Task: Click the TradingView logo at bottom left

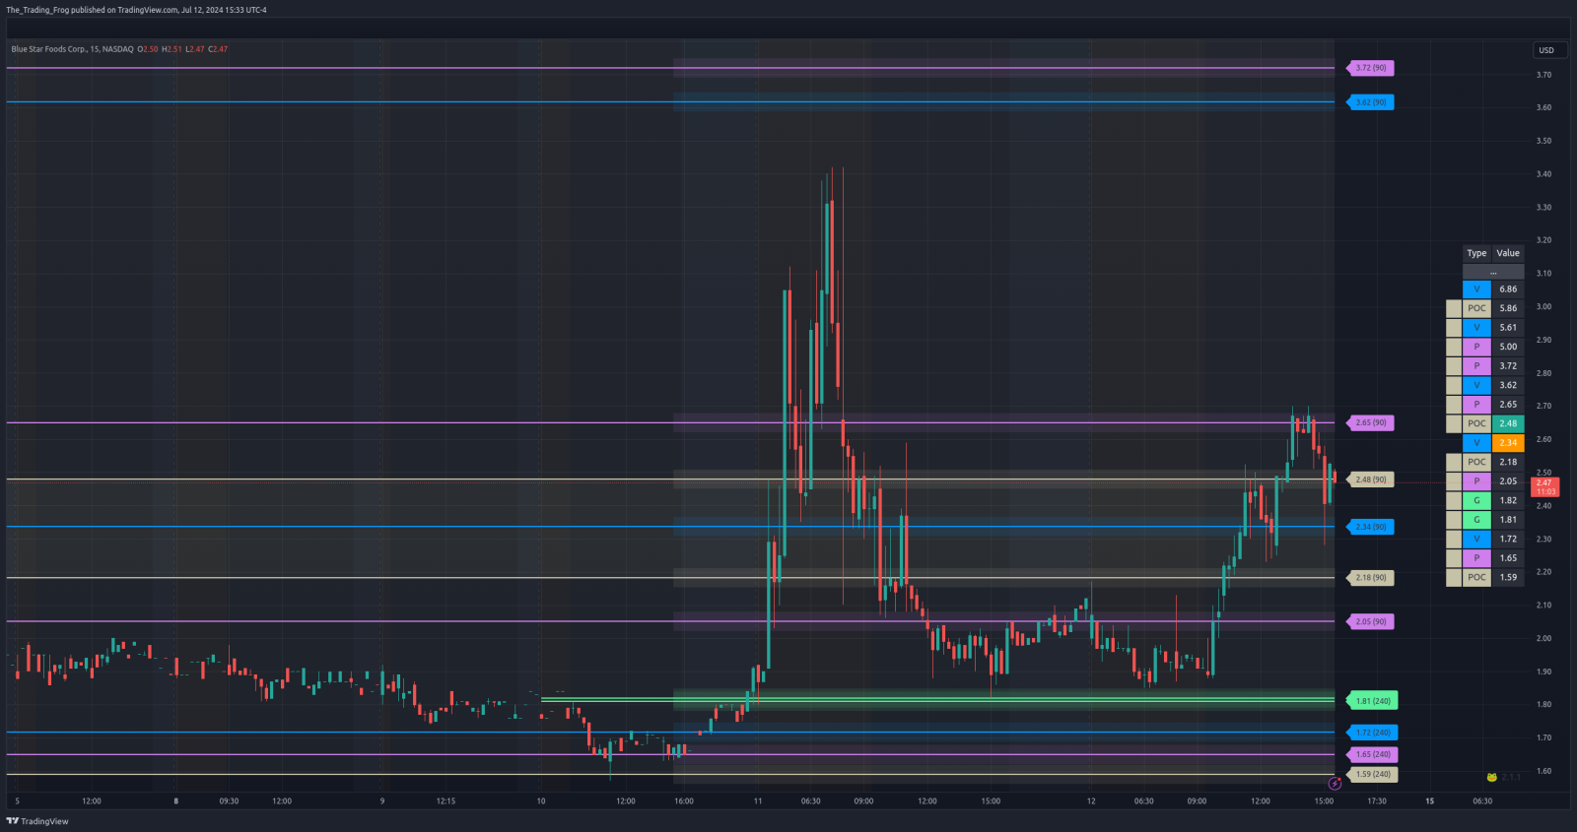Action: [37, 821]
